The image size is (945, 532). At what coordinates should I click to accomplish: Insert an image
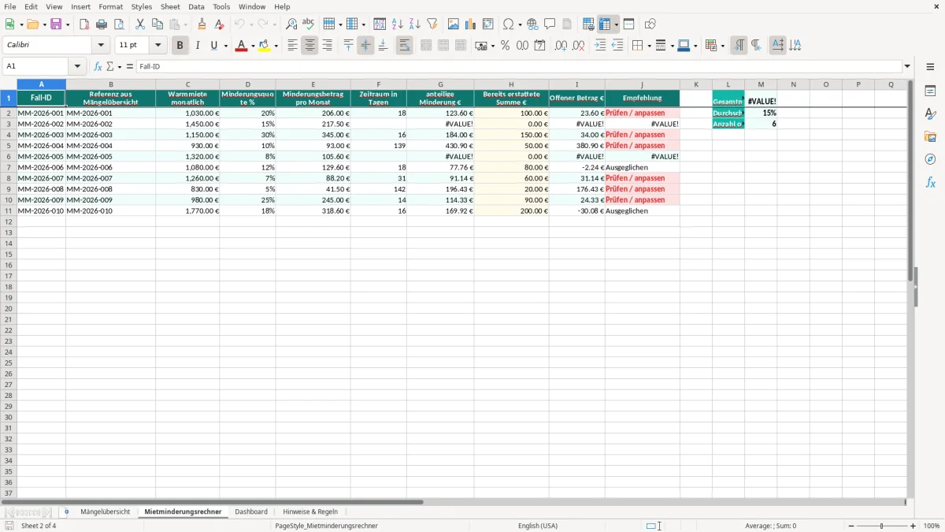[x=454, y=24]
